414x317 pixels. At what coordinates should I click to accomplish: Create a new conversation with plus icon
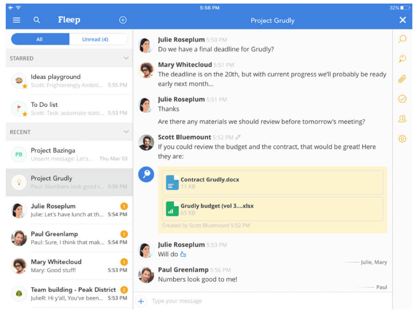point(123,20)
